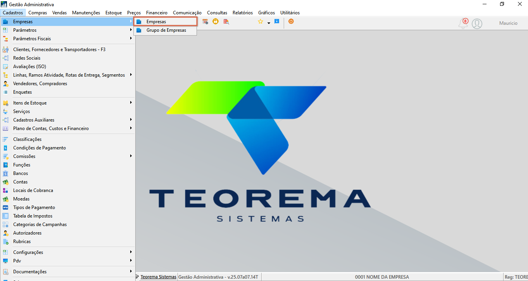
Task: Click the blue info message icon
Action: point(276,22)
